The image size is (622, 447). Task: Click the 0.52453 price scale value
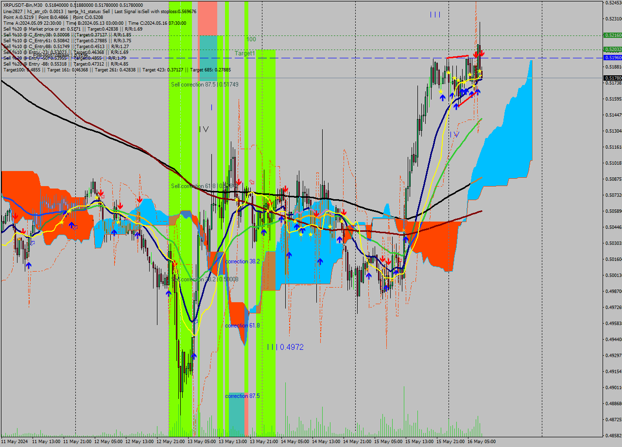(x=613, y=3)
